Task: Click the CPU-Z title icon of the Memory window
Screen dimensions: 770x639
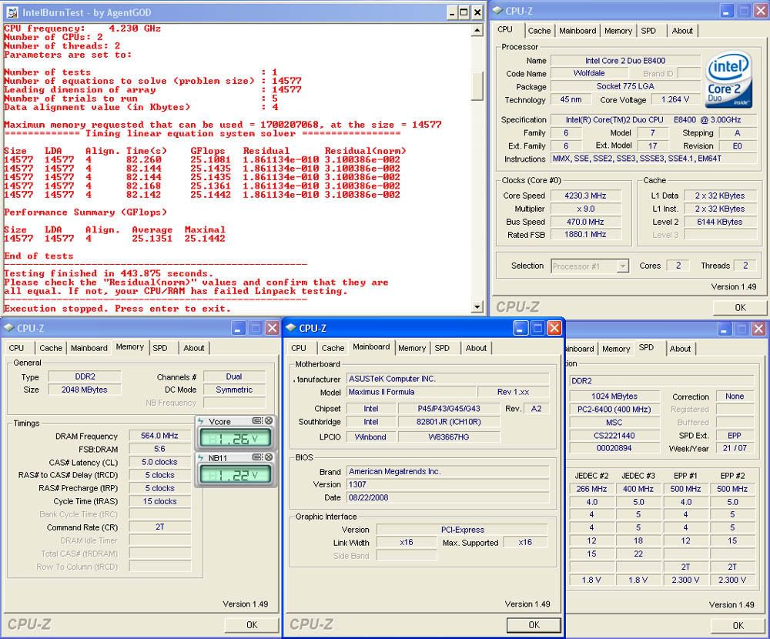Action: pos(8,328)
